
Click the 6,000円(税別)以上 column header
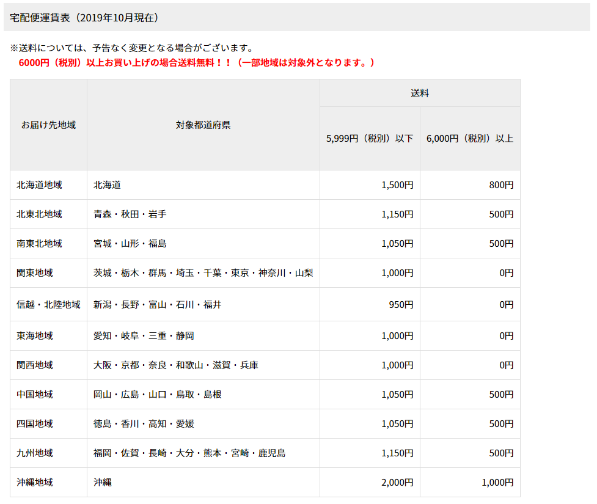tap(469, 138)
